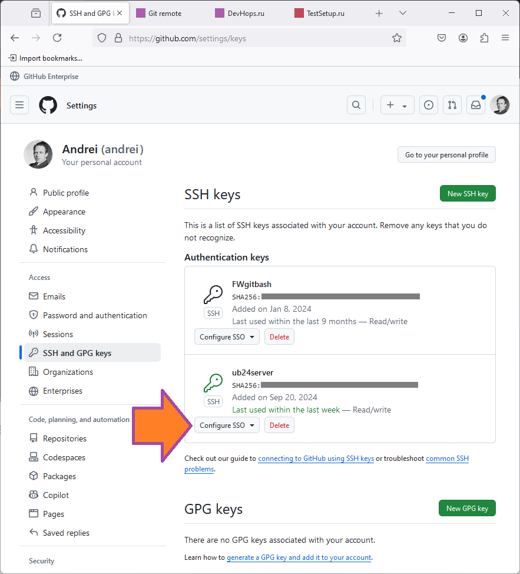Open the pull requests icon in header

tap(452, 105)
